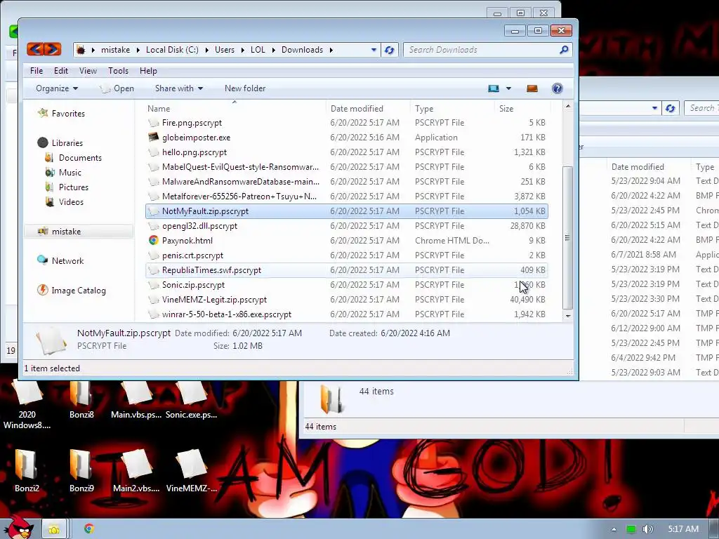Screen dimensions: 719x539
Task: Click the Chrome icon on the taskbar
Action: tap(89, 529)
